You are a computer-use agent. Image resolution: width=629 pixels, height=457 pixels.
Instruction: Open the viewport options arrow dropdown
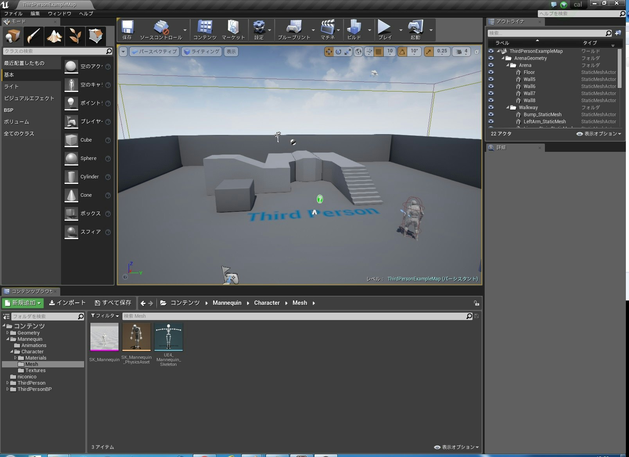[x=123, y=52]
